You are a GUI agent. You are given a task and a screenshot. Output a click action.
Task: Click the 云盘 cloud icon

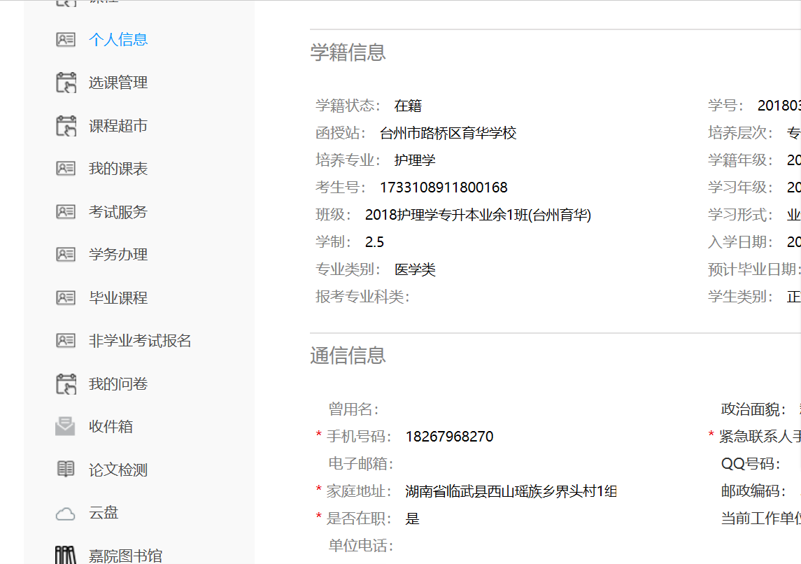(x=65, y=514)
